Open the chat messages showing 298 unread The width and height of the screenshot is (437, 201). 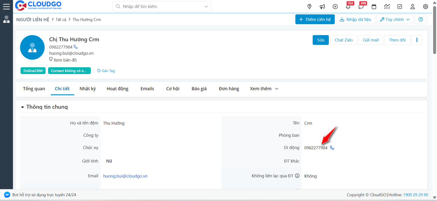pos(361,6)
